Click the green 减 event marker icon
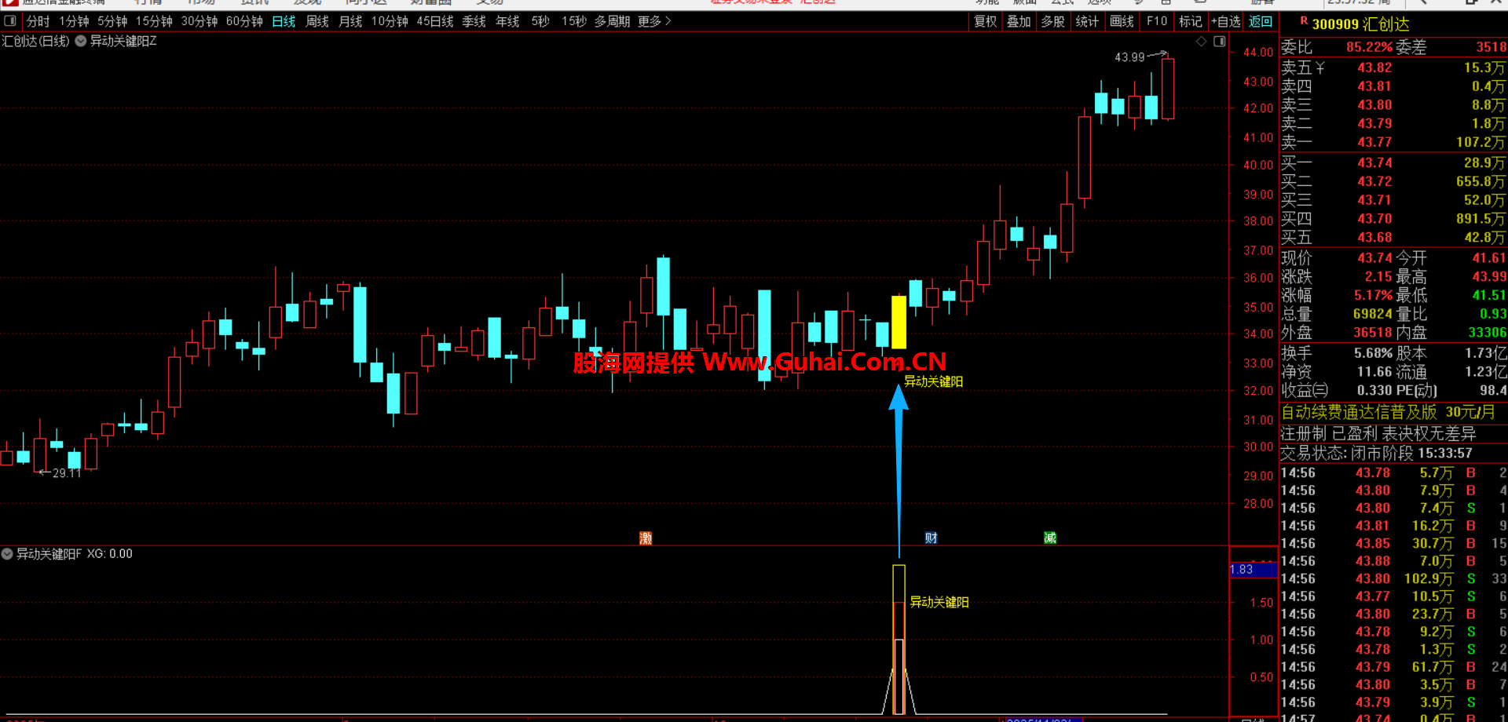 coord(1050,538)
